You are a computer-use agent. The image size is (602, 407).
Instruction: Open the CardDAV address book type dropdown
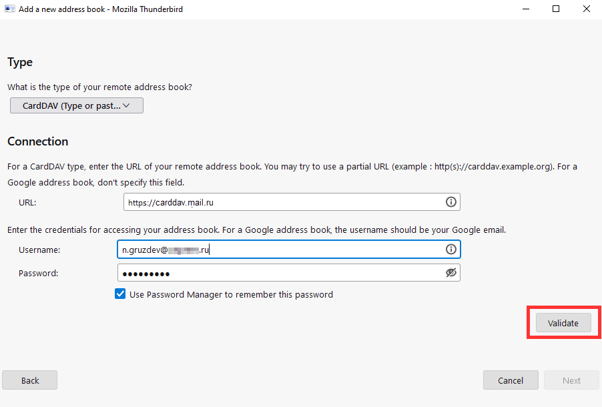click(x=77, y=105)
